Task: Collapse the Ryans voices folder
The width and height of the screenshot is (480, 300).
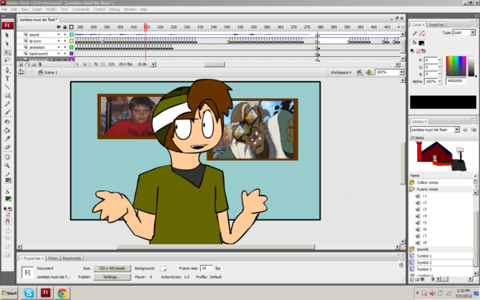Action: click(x=412, y=189)
